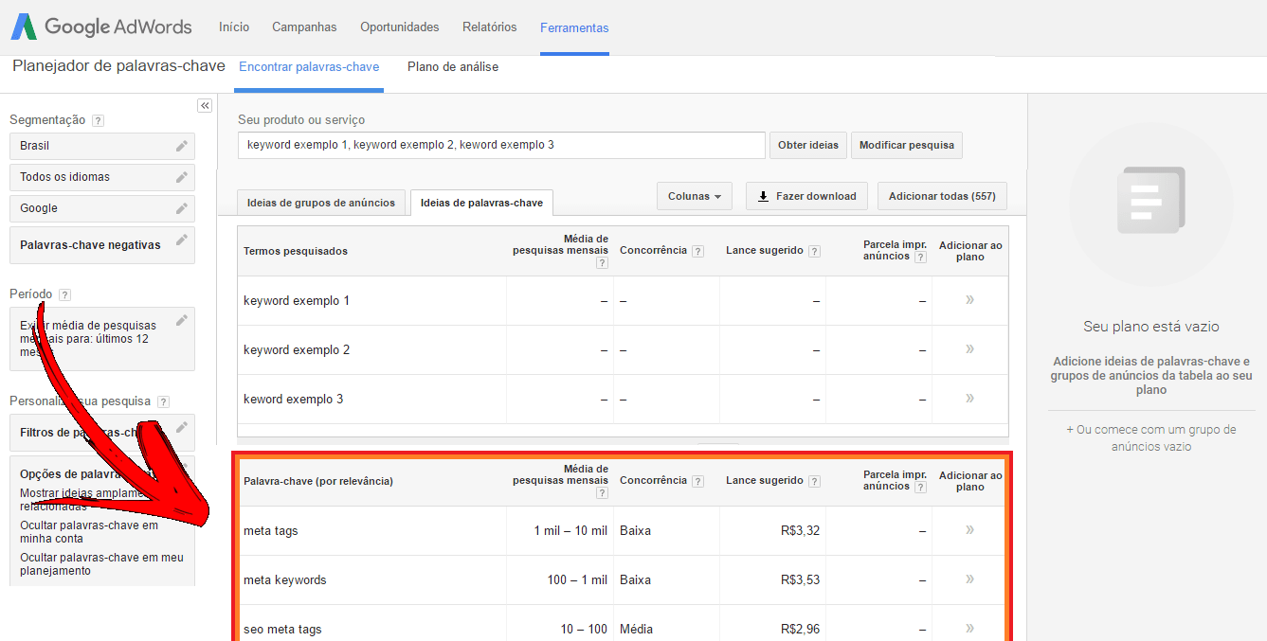The height and width of the screenshot is (641, 1267).
Task: Click Todos os idiomas setting
Action: pyautogui.click(x=102, y=177)
